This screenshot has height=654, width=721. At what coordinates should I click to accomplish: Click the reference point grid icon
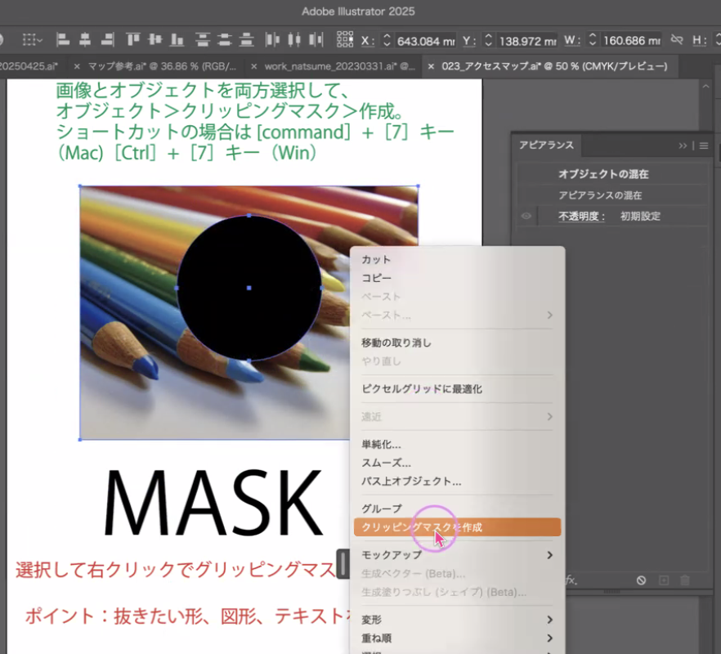click(345, 39)
